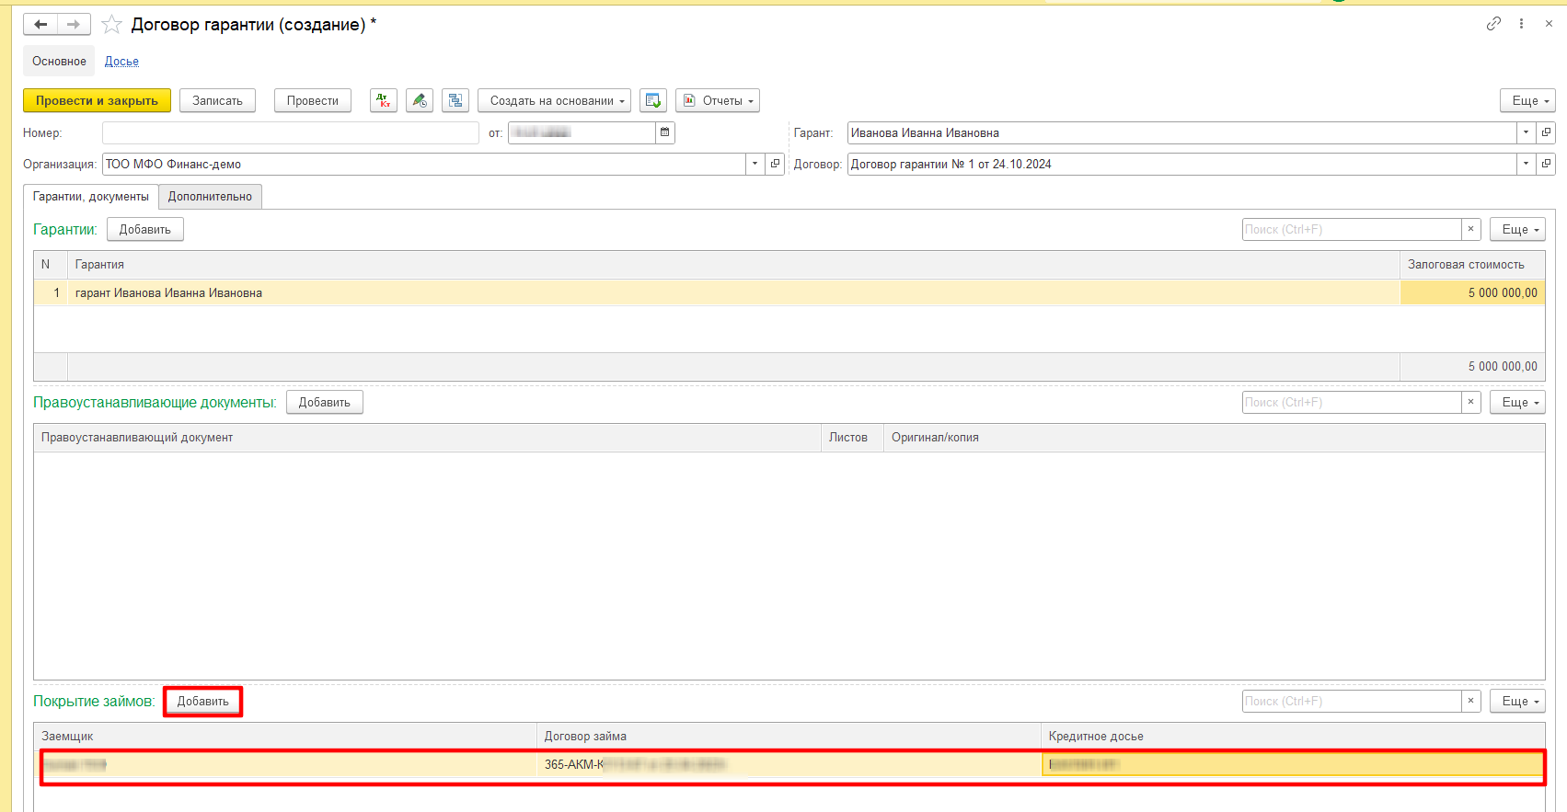Open Еще menu in Гарантии section
Screen dimensions: 1567x812
tap(1517, 229)
